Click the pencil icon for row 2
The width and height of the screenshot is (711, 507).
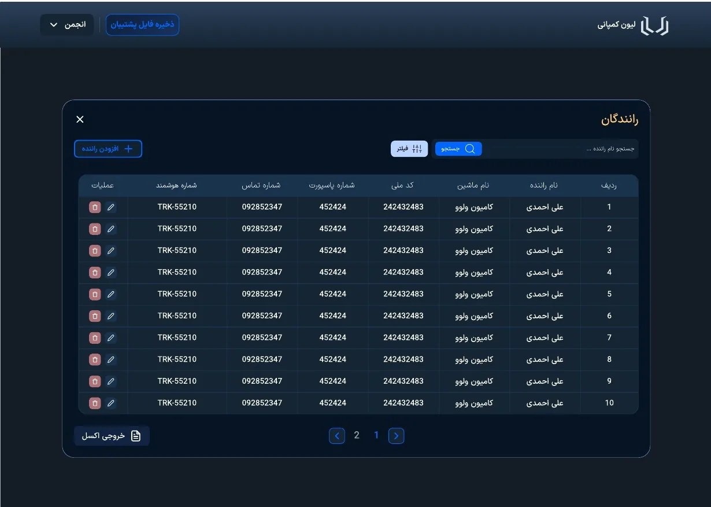tap(111, 229)
